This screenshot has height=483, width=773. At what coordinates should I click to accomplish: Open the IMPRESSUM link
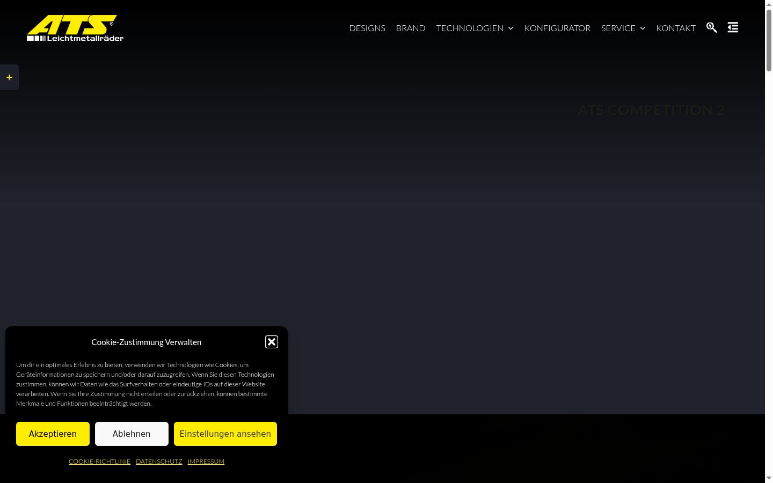206,462
